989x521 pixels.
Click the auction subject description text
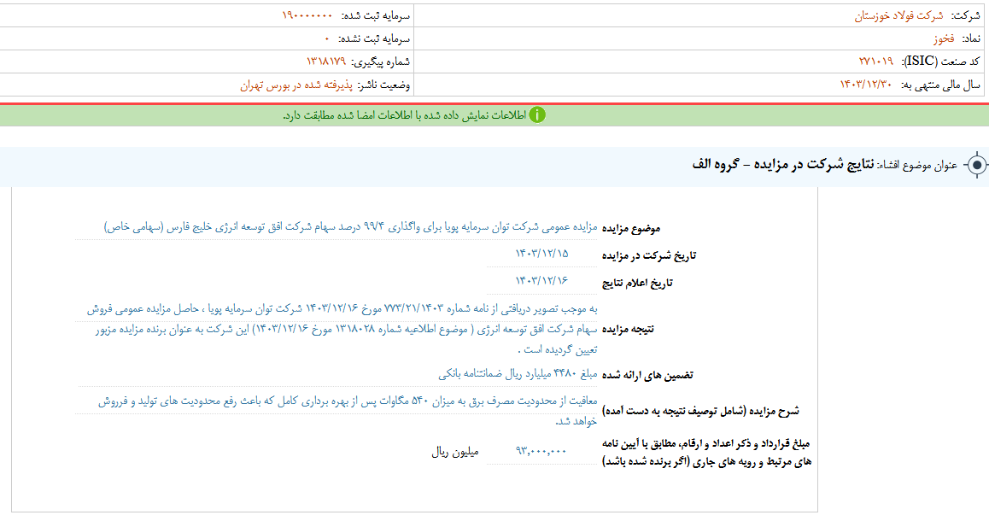coord(350,226)
